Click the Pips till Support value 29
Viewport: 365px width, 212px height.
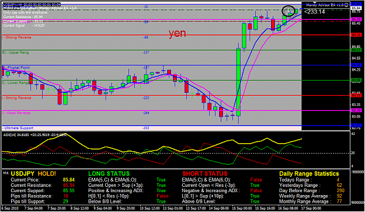[x=65, y=201]
